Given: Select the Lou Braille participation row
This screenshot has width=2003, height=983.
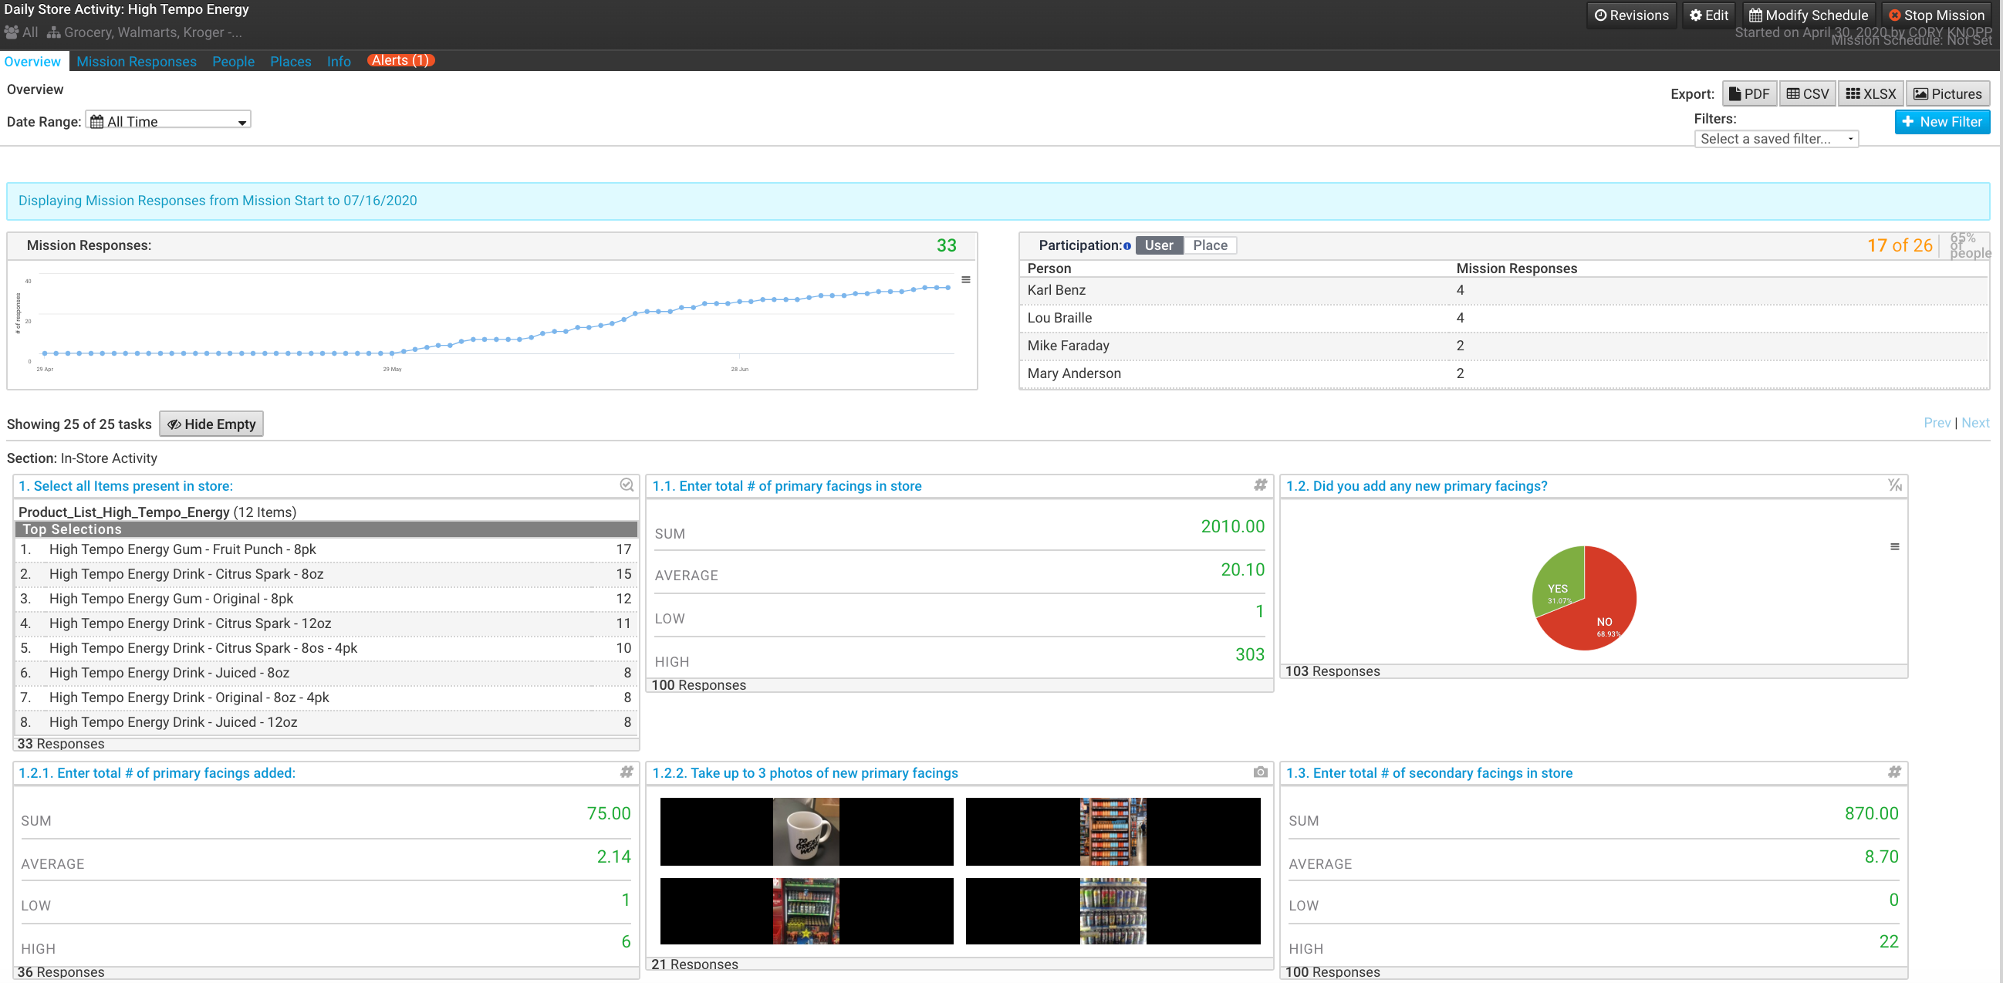Looking at the screenshot, I should click(x=1504, y=318).
